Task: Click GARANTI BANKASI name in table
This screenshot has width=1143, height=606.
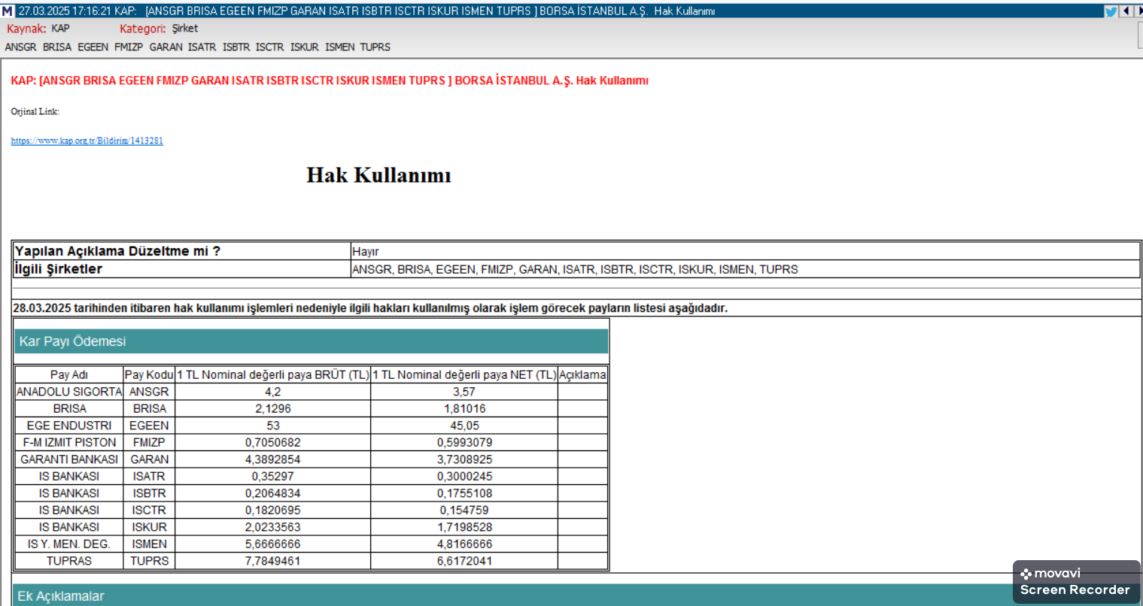Action: [69, 459]
